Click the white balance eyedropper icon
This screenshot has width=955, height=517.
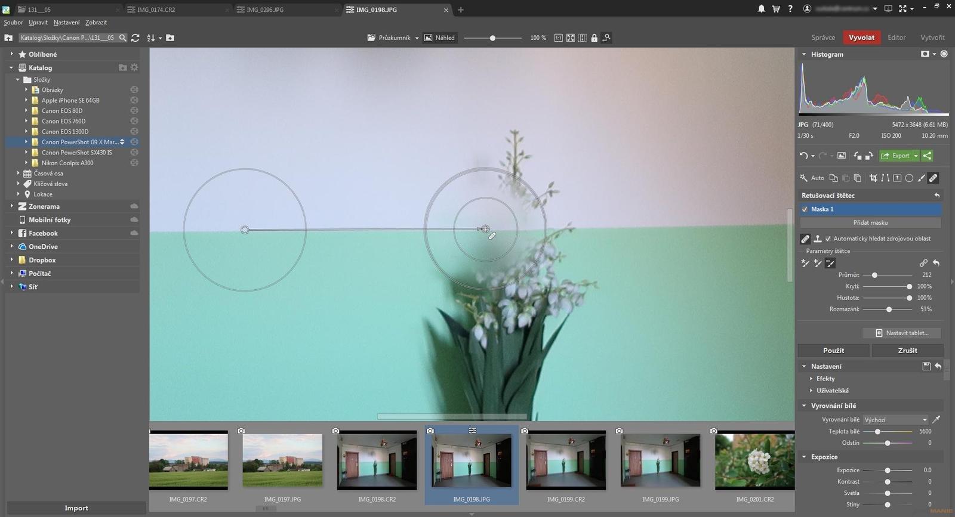pos(936,419)
